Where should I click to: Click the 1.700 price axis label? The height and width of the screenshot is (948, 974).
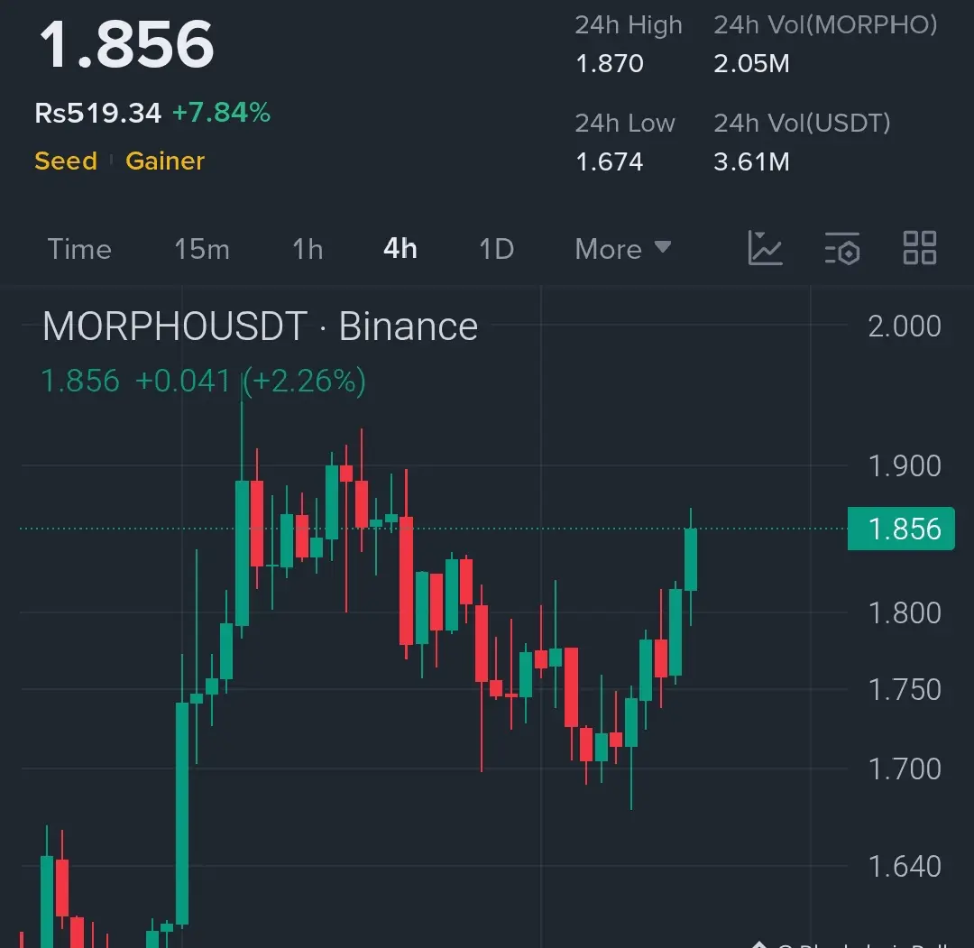(x=905, y=769)
